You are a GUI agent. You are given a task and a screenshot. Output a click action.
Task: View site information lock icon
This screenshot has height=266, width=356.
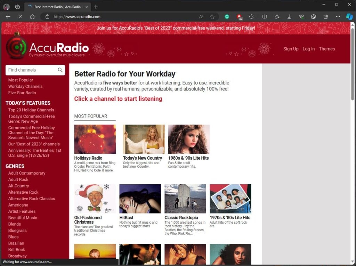[47, 17]
